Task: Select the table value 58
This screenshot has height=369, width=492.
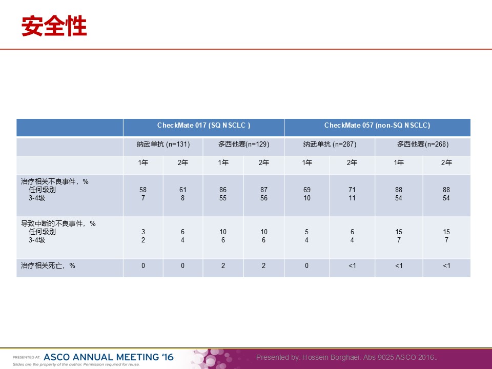Action: [x=143, y=190]
